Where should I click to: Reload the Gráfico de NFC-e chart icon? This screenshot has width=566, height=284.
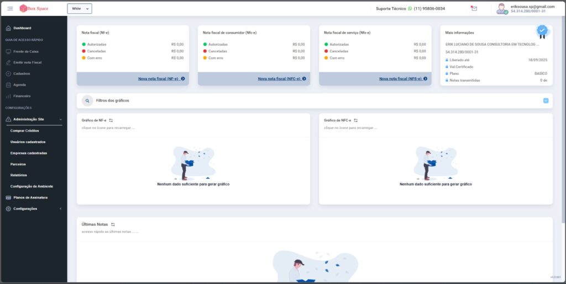tap(355, 120)
